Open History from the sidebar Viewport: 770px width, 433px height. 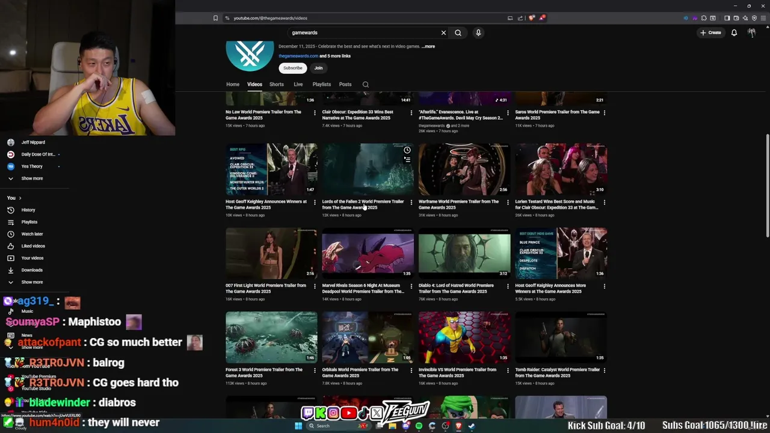(x=28, y=210)
